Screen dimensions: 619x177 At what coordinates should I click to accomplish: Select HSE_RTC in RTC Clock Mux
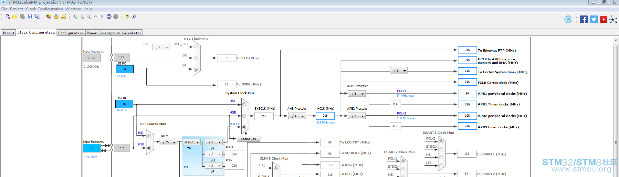coord(196,46)
